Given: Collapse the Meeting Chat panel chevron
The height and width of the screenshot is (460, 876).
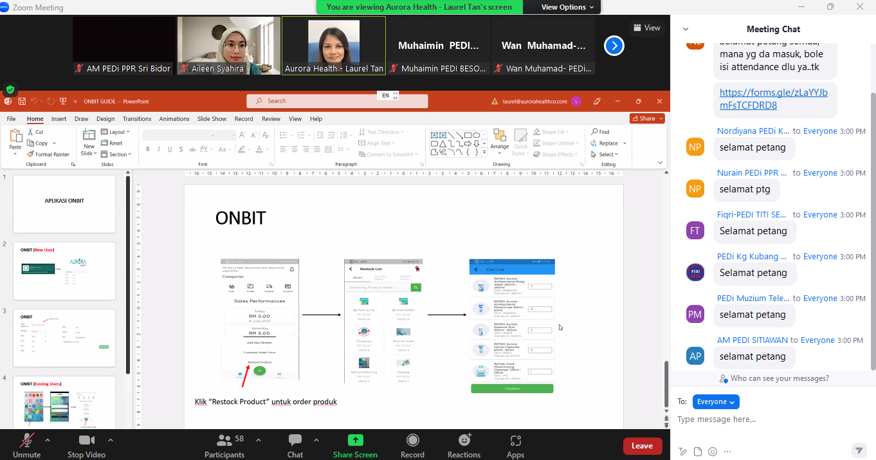Looking at the screenshot, I should (686, 29).
